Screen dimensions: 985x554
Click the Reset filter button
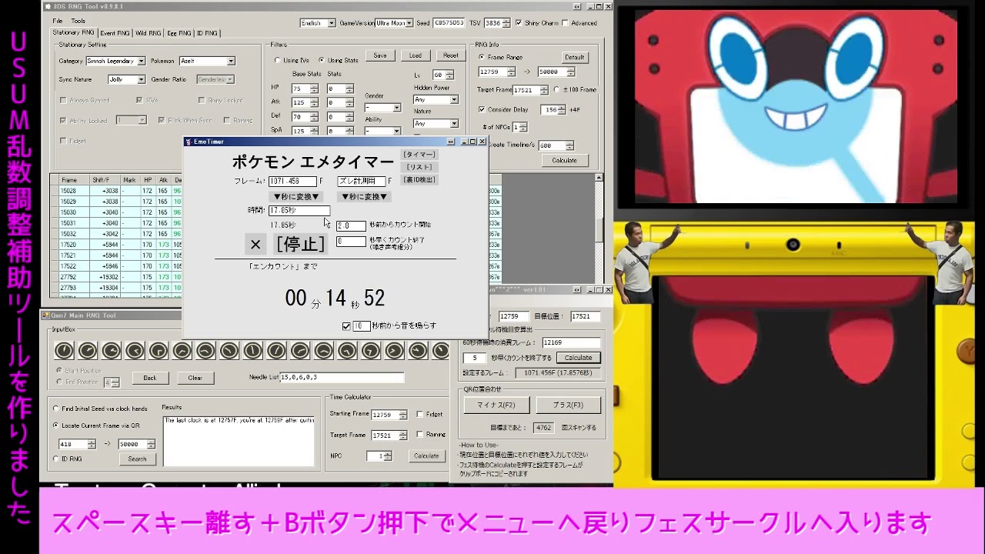(451, 55)
